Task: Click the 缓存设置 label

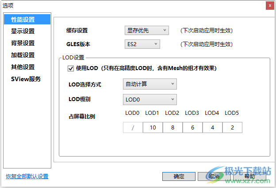Action: point(77,30)
